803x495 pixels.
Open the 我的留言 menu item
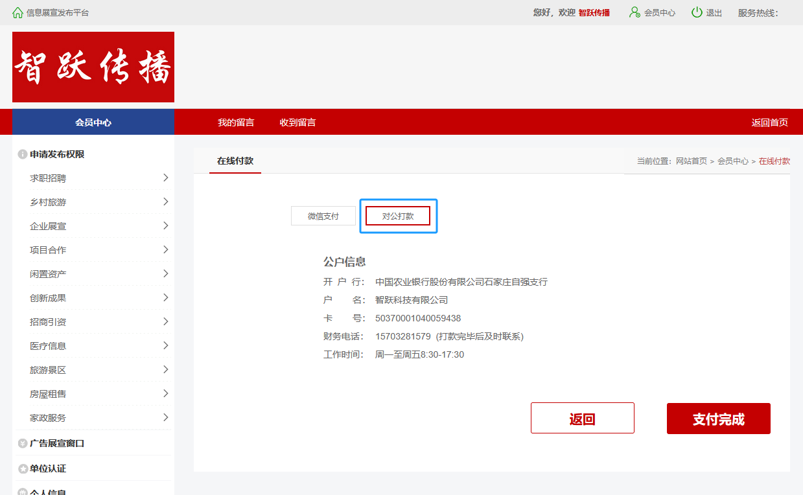236,122
